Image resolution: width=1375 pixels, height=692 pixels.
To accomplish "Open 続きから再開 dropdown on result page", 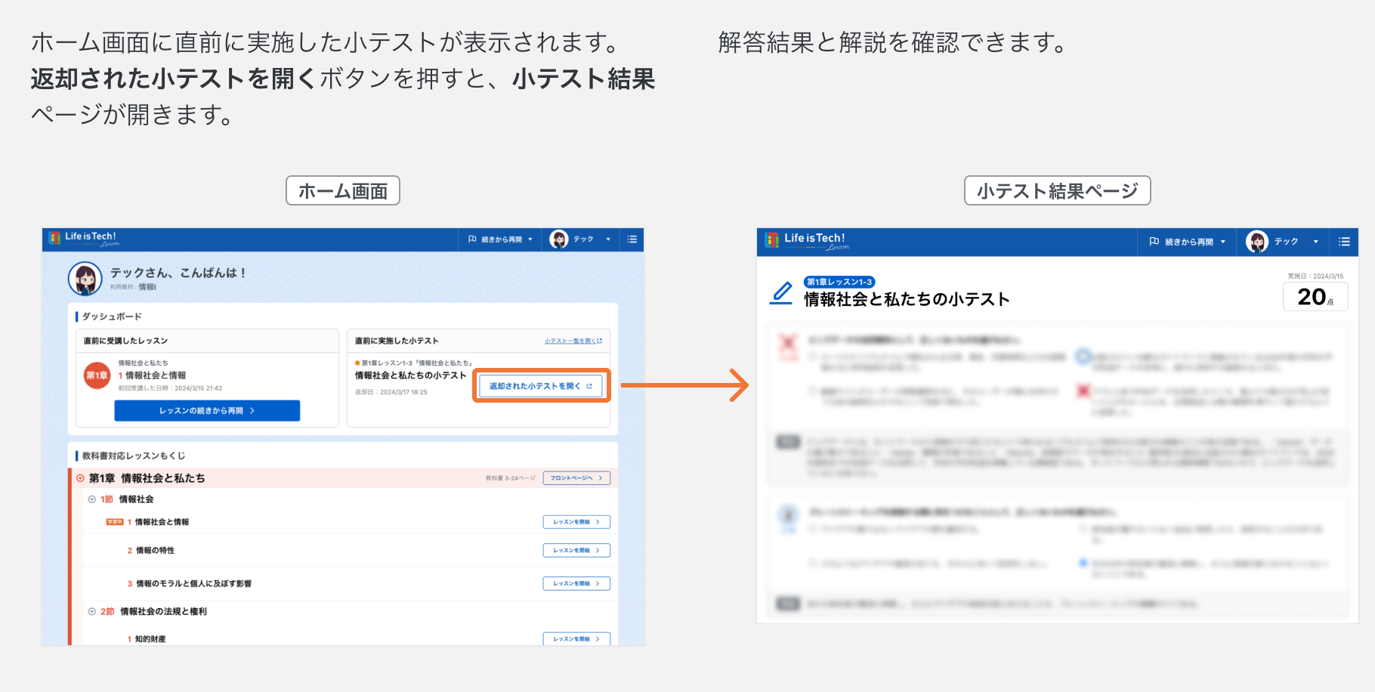I will coord(1188,242).
